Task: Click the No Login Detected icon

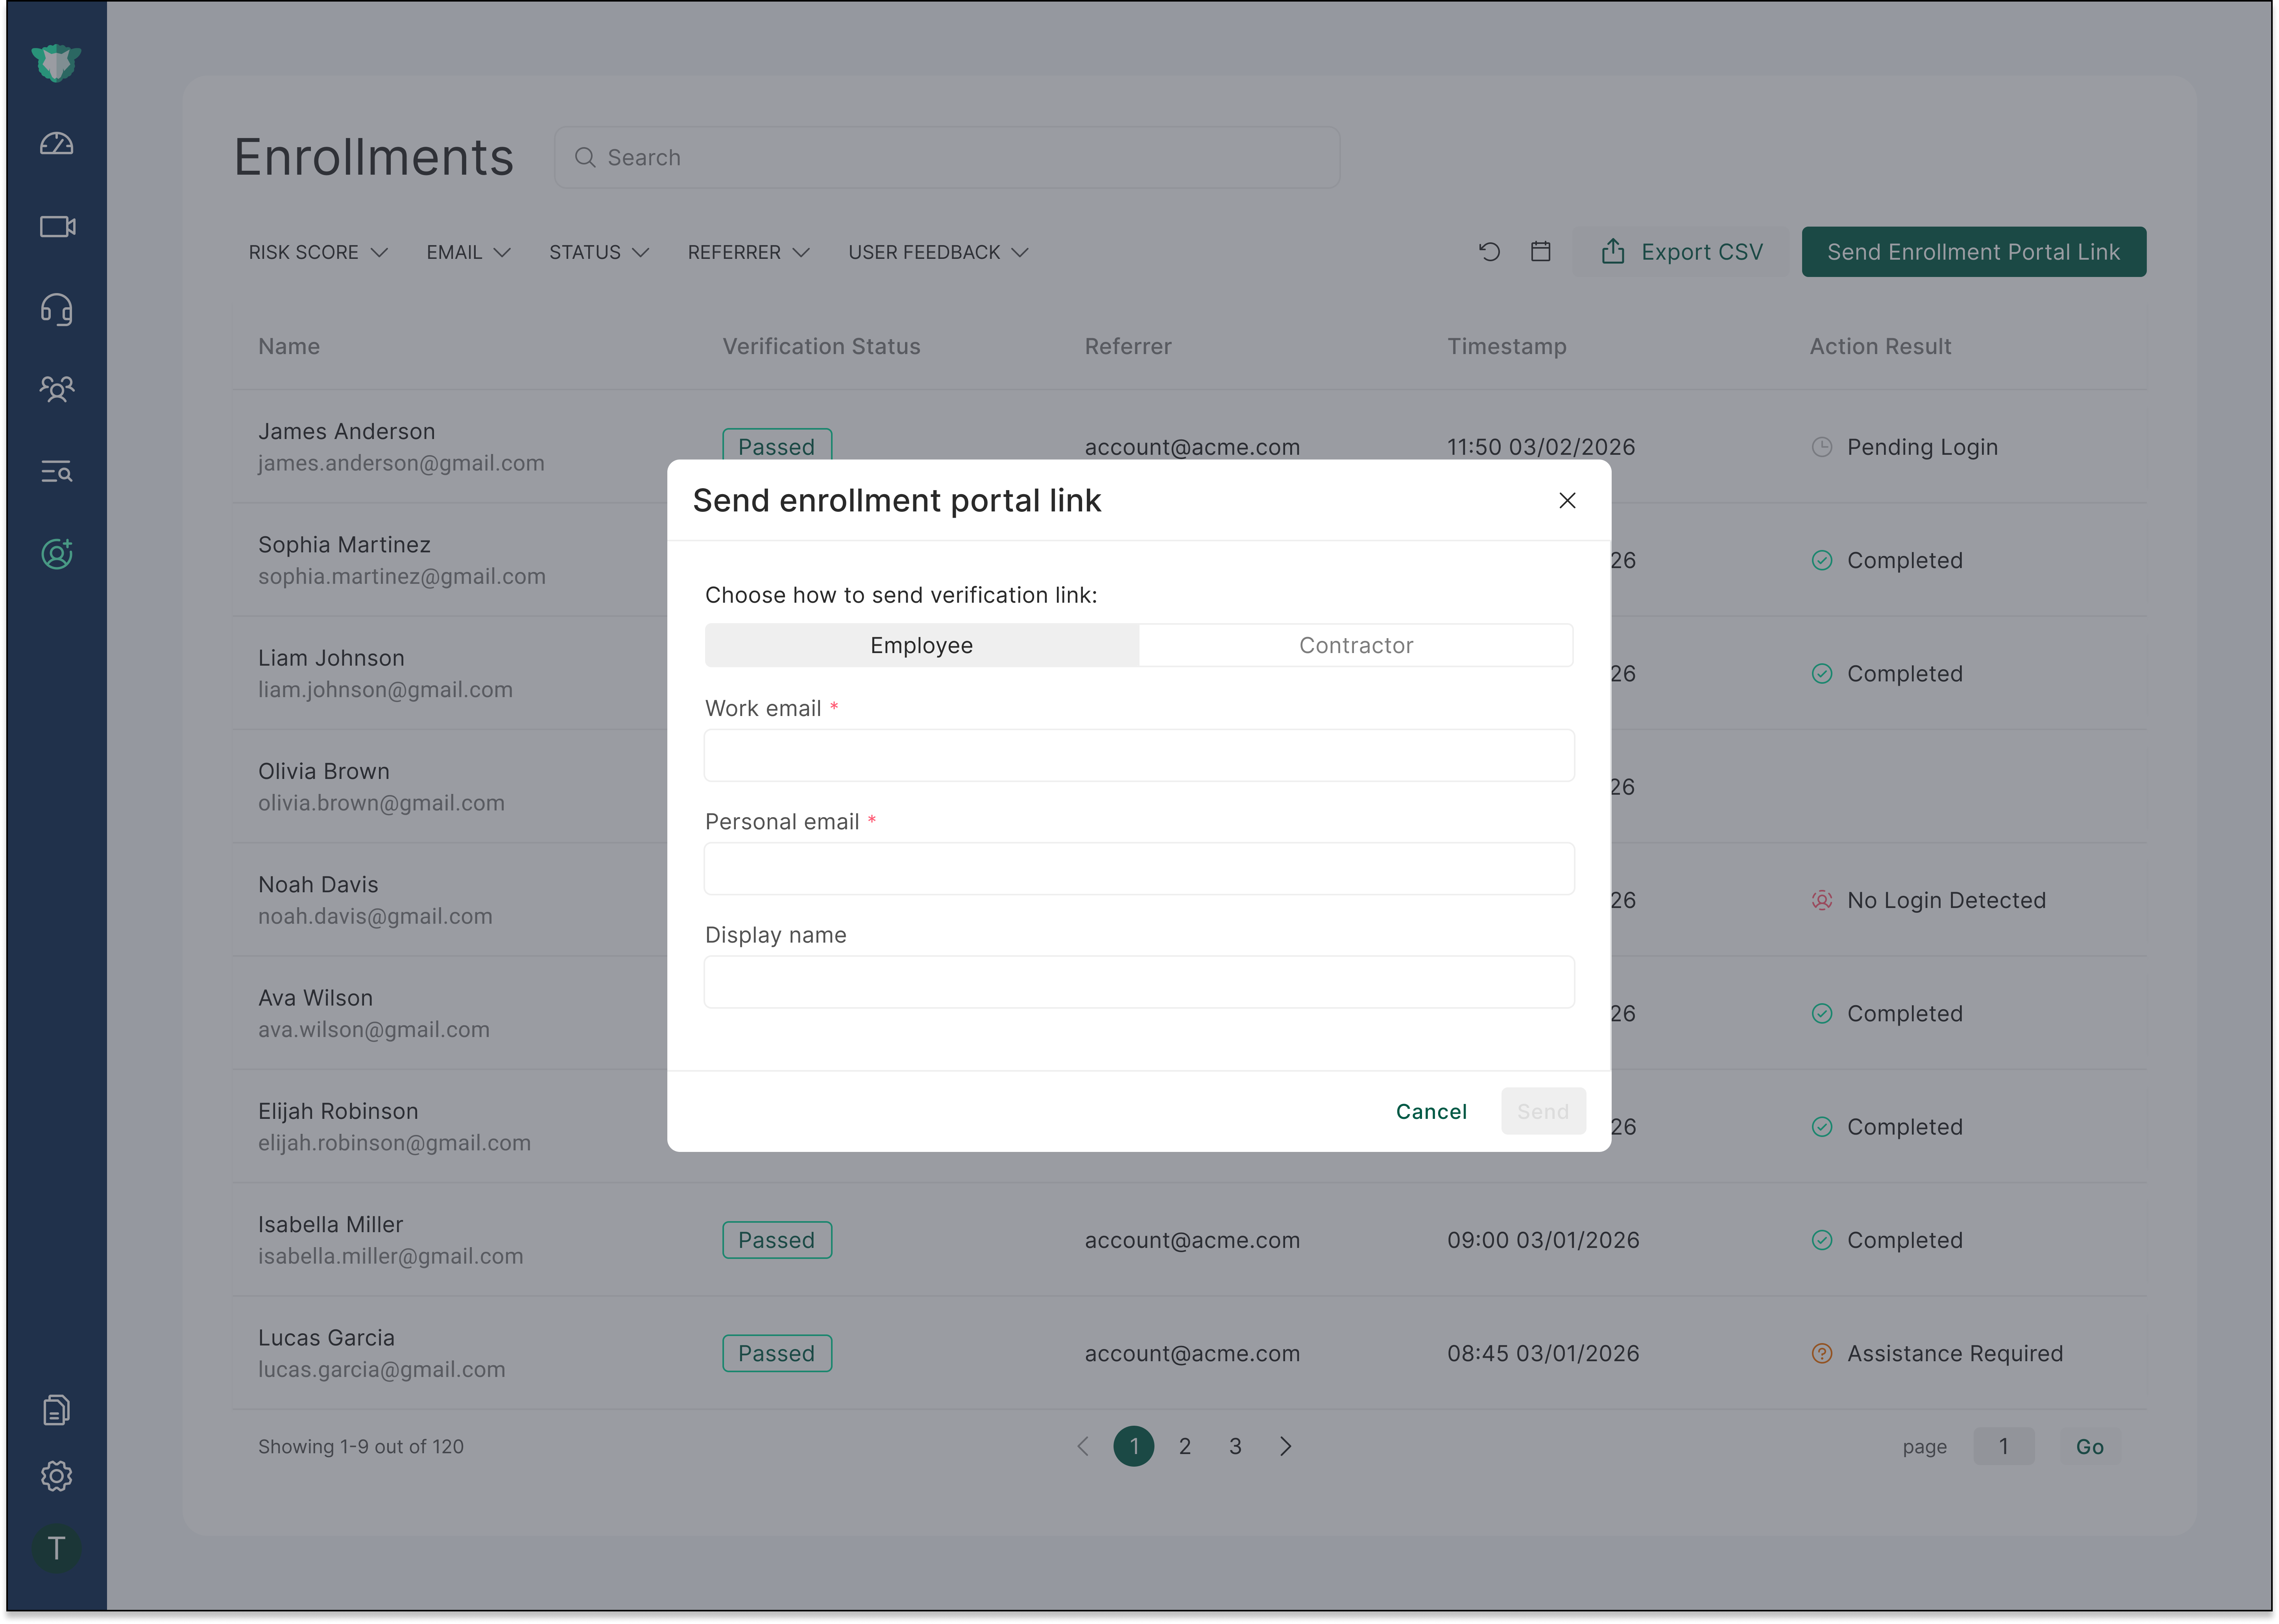Action: tap(1822, 900)
